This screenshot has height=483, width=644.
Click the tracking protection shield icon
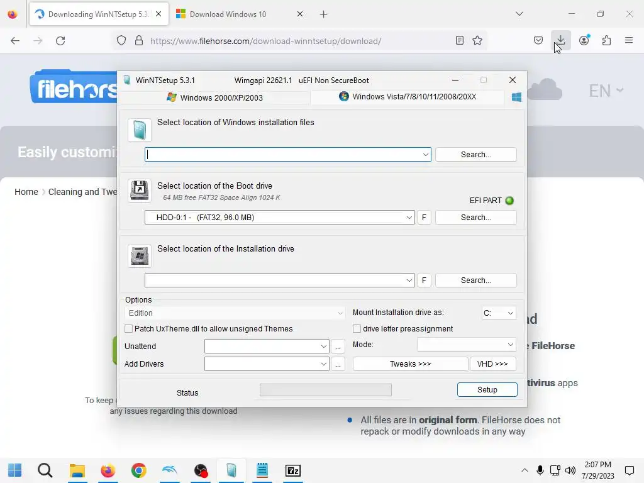coord(121,40)
